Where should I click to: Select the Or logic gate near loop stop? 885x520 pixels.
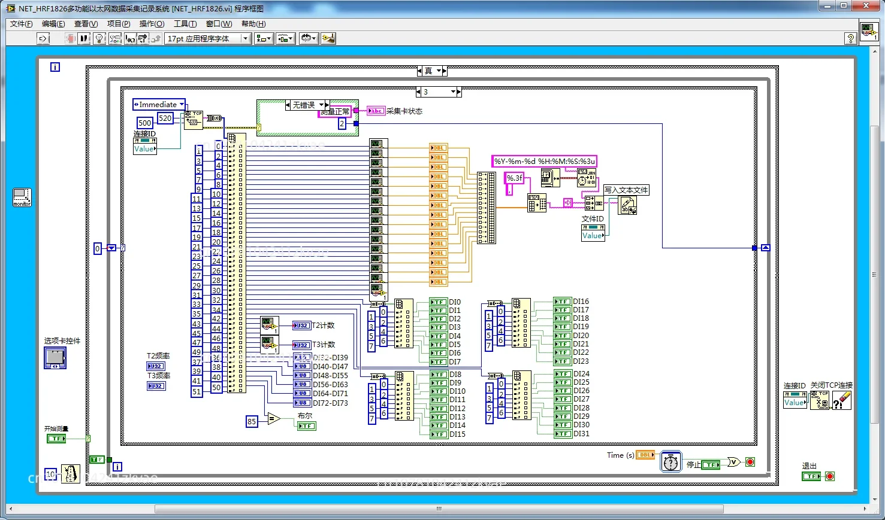pos(733,462)
